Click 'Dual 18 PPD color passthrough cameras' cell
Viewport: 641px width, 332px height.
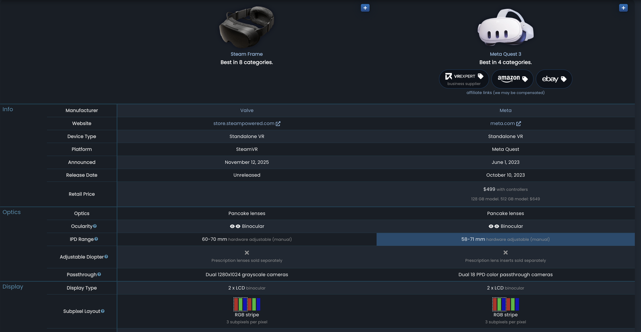pos(506,274)
